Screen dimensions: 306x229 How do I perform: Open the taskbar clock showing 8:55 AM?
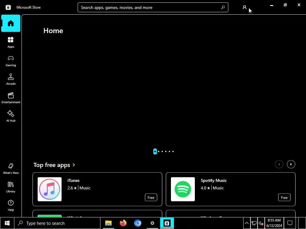click(274, 223)
